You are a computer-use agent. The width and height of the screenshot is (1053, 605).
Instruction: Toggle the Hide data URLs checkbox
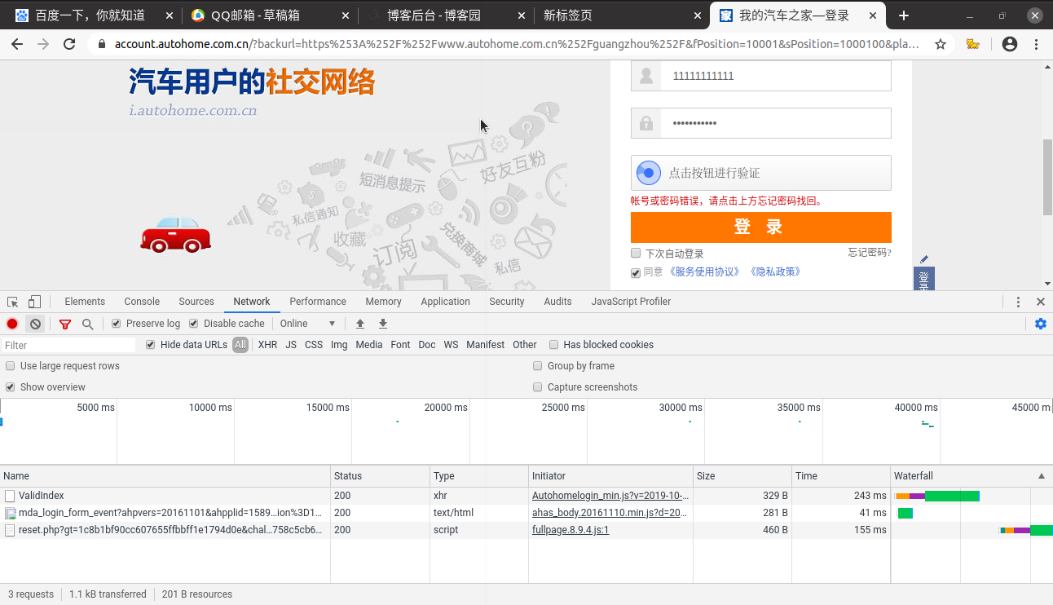click(x=151, y=345)
